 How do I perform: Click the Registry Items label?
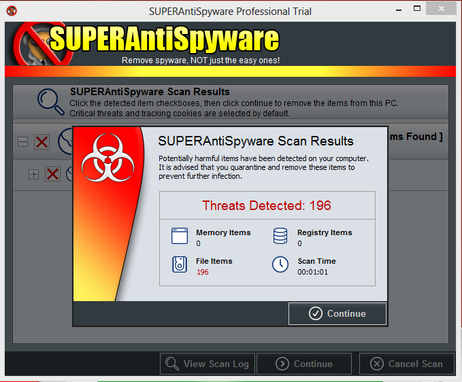[325, 232]
